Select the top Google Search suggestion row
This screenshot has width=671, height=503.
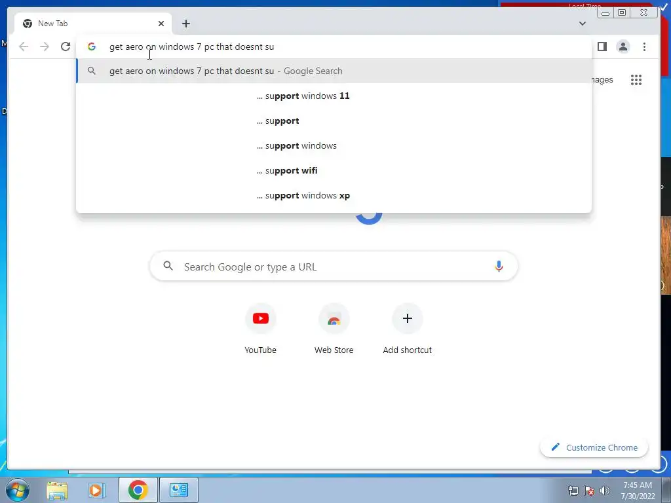334,71
